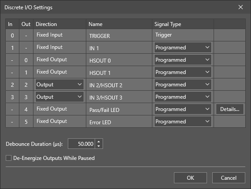Enable De-Energize Outputs While Paused checkbox

click(x=8, y=158)
